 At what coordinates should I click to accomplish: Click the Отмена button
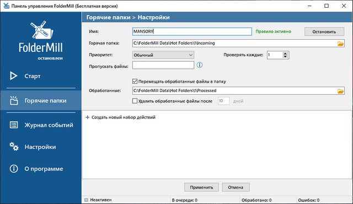point(236,187)
